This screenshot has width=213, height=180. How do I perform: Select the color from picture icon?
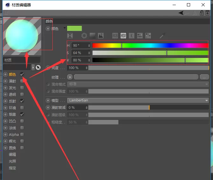point(101,36)
